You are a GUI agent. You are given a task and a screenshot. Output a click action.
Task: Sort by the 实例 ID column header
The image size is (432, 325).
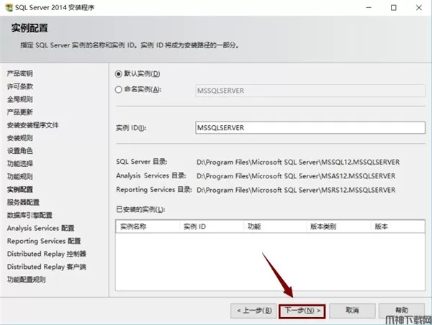(211, 226)
